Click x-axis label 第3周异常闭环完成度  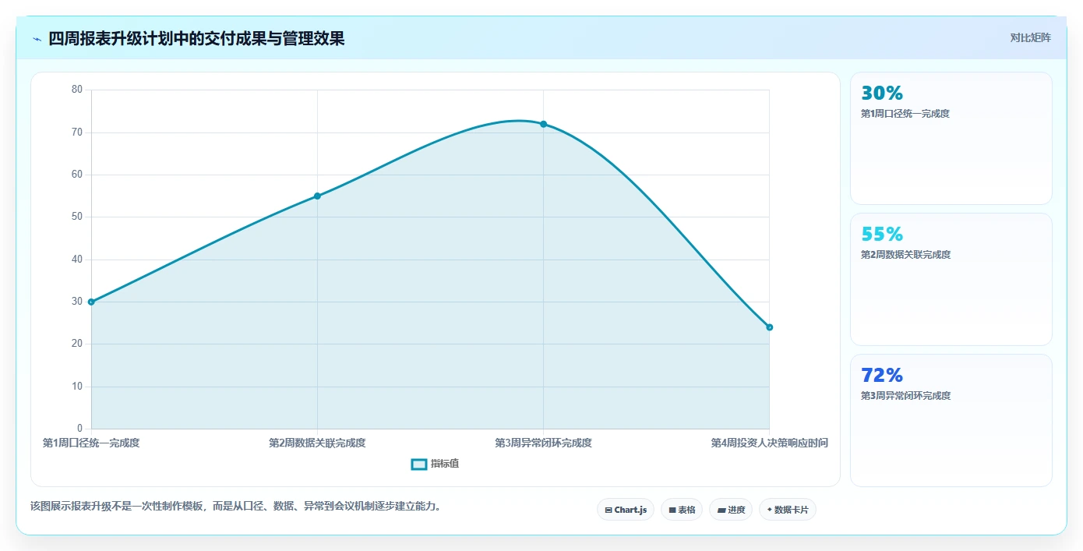(543, 443)
